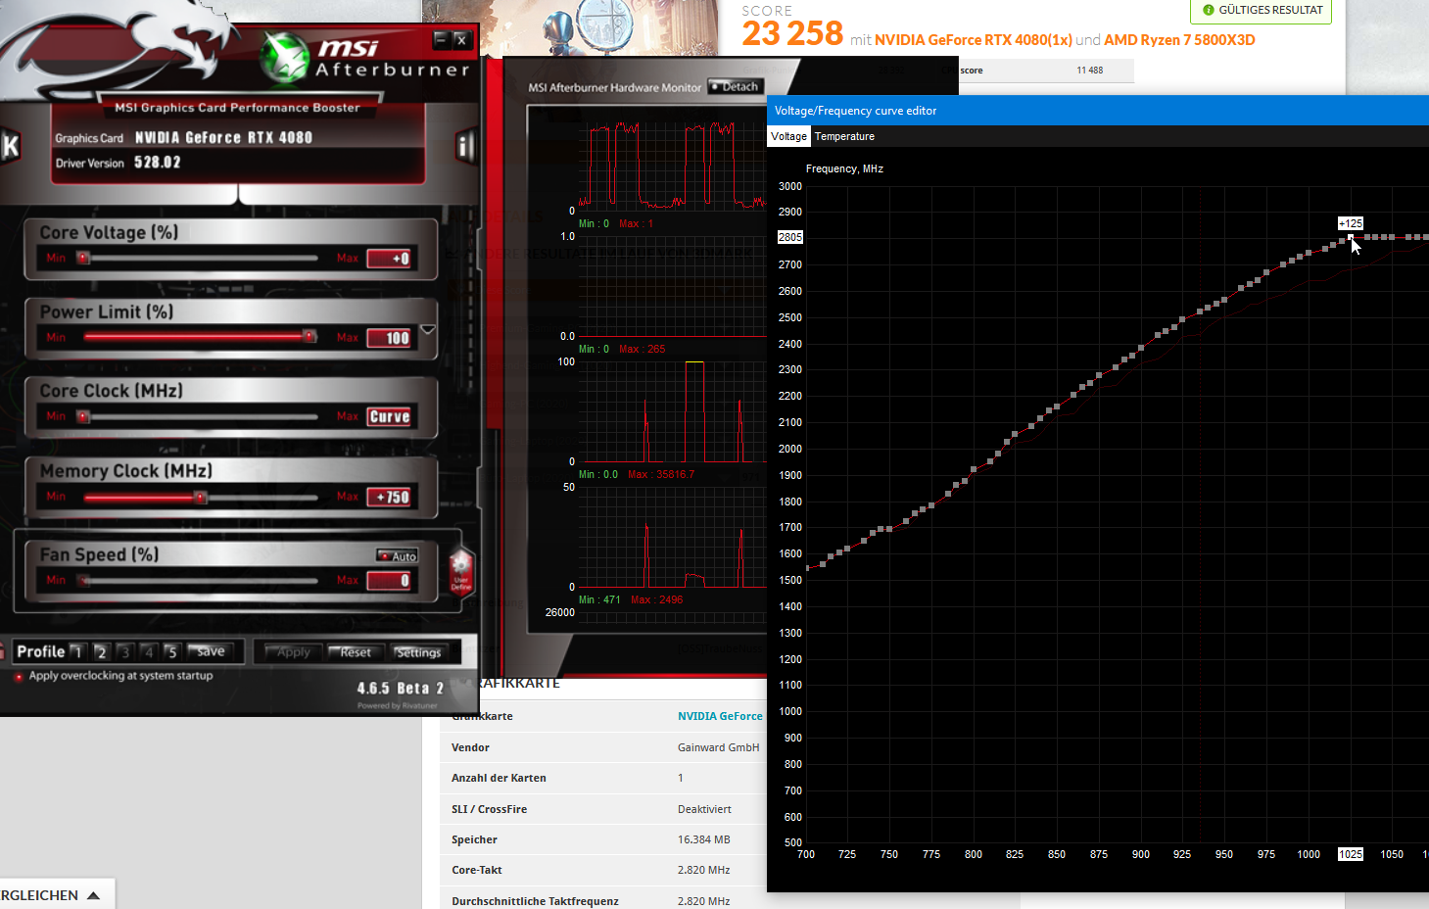Load Afterburner profile slot 3
Screen dimensions: 1429x909
[x=124, y=651]
